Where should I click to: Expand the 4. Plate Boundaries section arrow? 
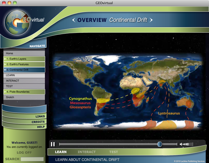5,92
